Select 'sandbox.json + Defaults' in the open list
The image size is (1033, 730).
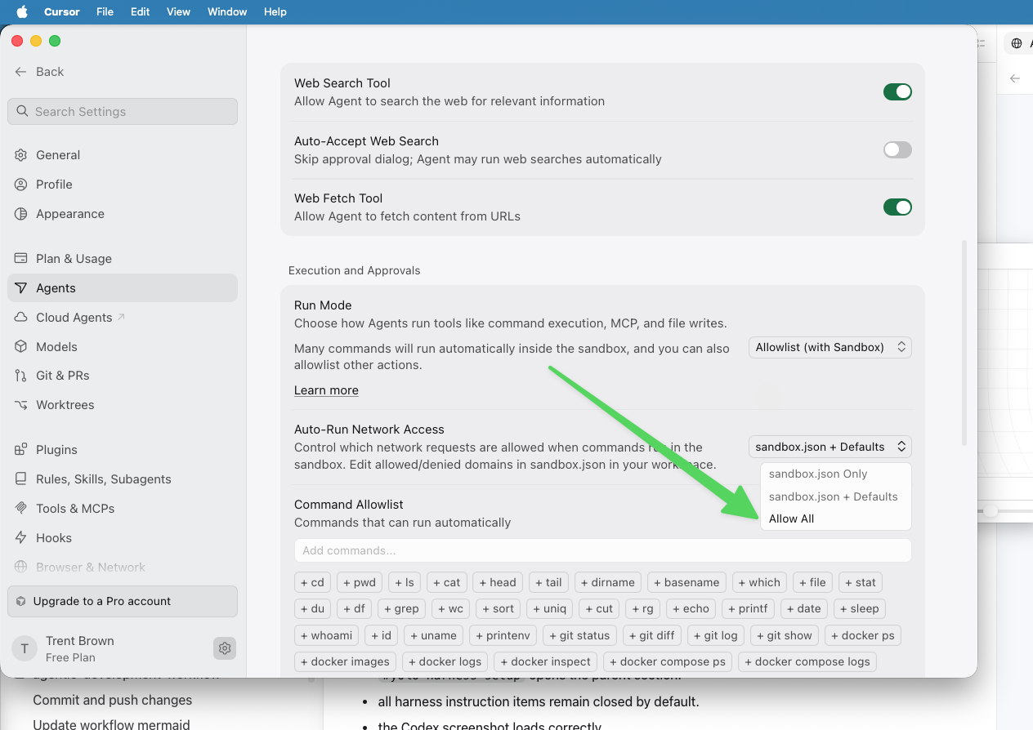(835, 496)
